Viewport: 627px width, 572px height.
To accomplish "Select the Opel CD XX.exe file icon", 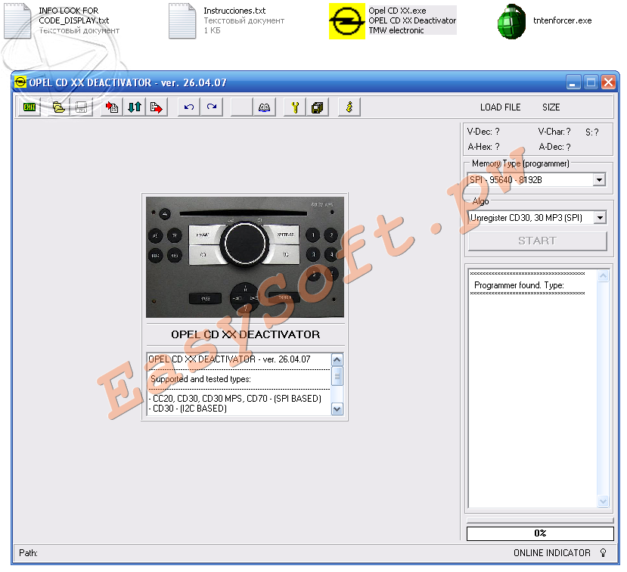I will (x=346, y=21).
